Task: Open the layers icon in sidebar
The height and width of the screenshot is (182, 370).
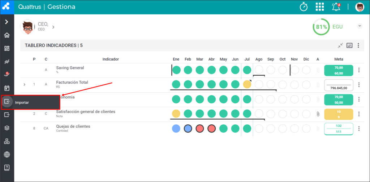Action: point(7,128)
